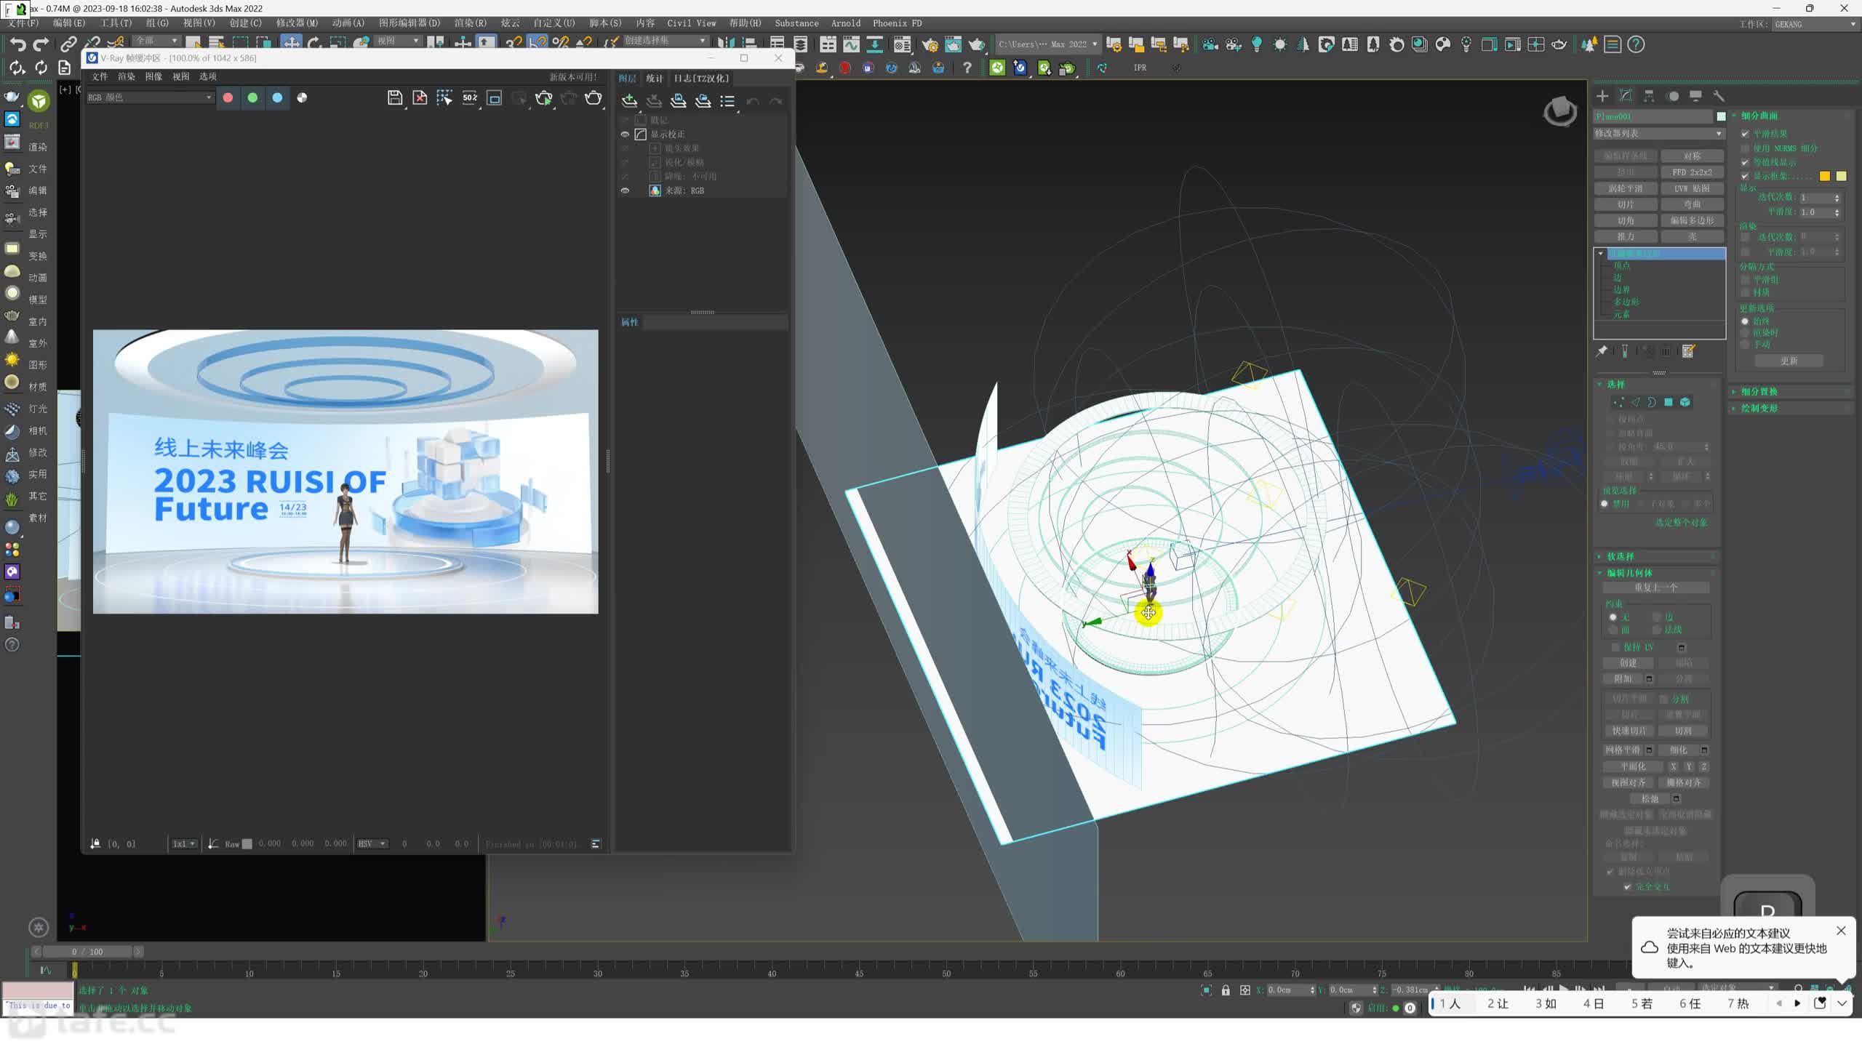Activate the region render selection icon

(444, 98)
